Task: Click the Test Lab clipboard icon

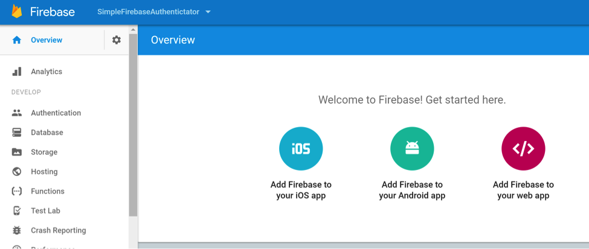Action: (17, 211)
